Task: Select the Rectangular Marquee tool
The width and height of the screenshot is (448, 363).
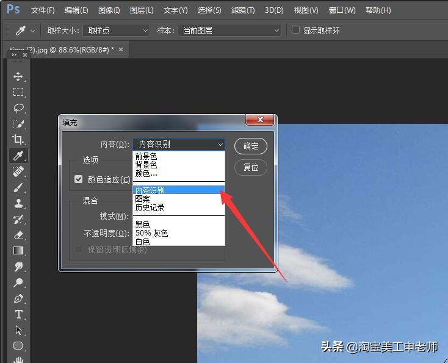Action: pos(18,92)
